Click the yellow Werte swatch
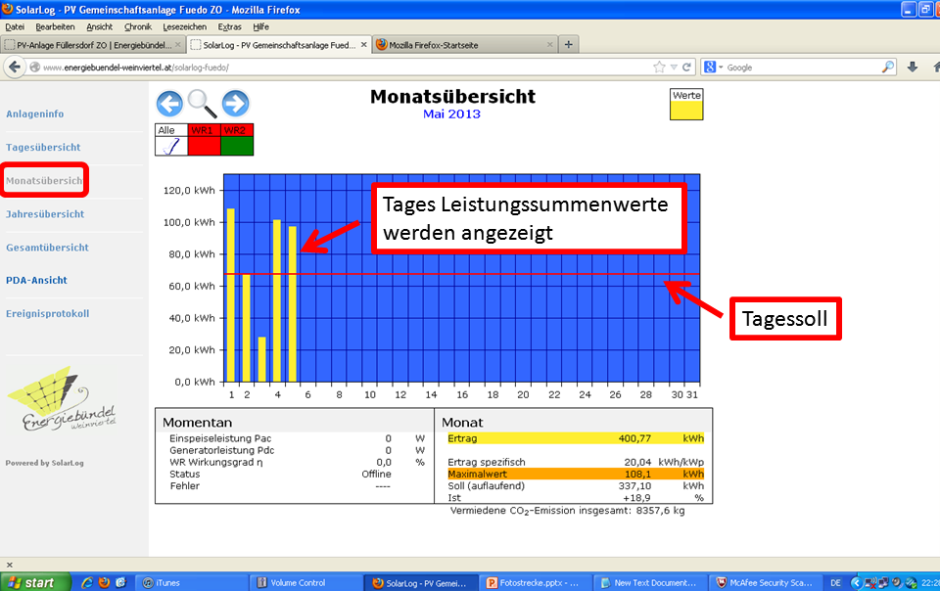The image size is (940, 591). (x=686, y=110)
